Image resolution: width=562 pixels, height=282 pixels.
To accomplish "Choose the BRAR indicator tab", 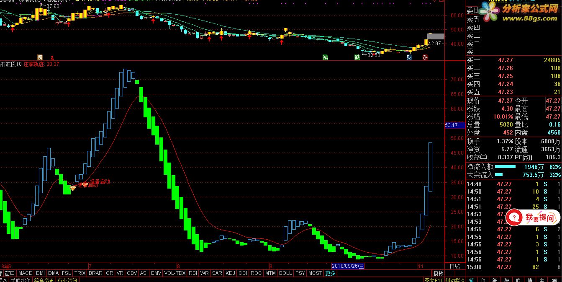I will click(x=96, y=273).
